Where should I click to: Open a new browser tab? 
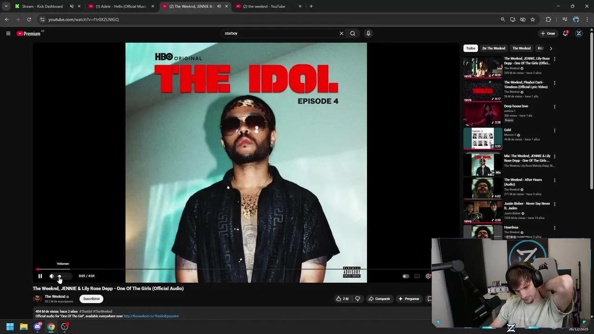pos(311,6)
